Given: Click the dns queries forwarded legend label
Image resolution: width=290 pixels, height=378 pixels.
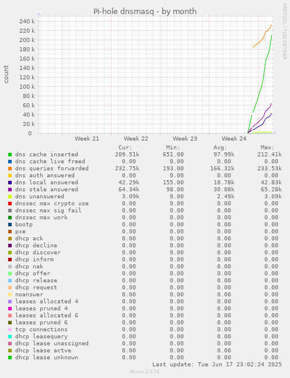Looking at the screenshot, I should pos(52,168).
